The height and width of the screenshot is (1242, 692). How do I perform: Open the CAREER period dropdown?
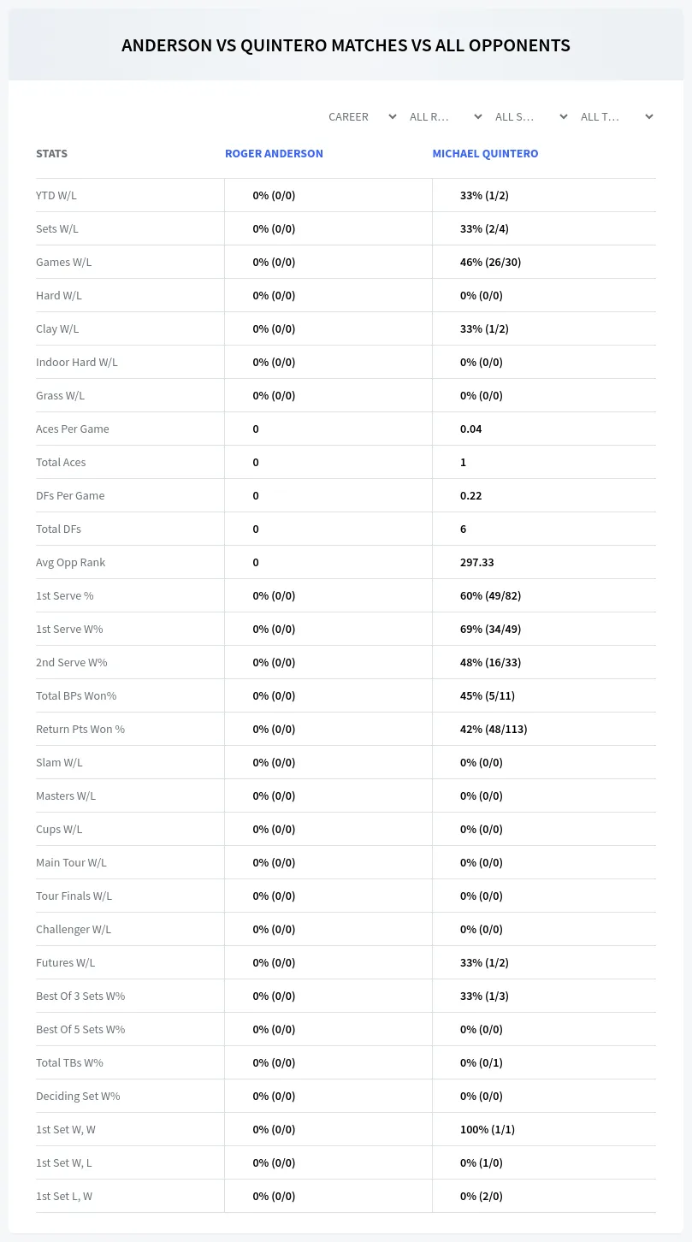pyautogui.click(x=362, y=116)
